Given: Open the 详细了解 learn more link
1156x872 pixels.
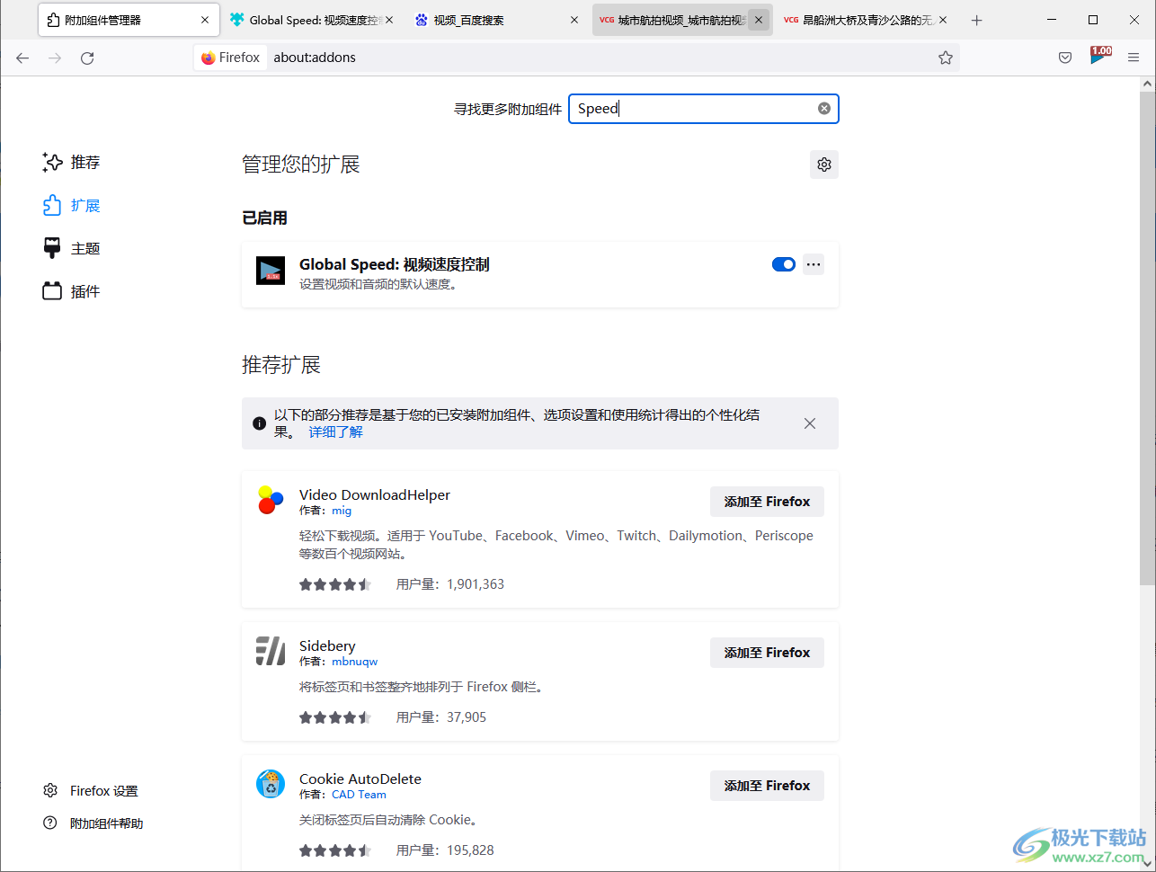Looking at the screenshot, I should [x=335, y=432].
